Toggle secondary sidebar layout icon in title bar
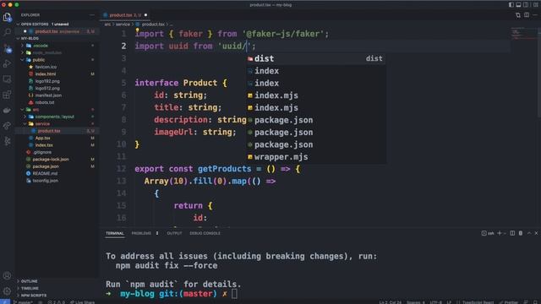Screen dimensions: 541x304 tap(526, 5)
